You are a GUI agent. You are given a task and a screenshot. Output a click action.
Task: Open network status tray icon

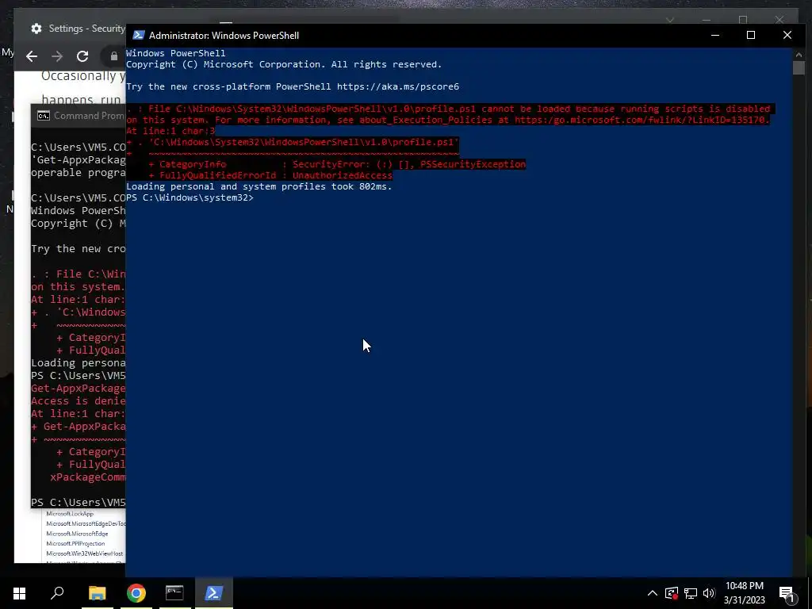[691, 593]
